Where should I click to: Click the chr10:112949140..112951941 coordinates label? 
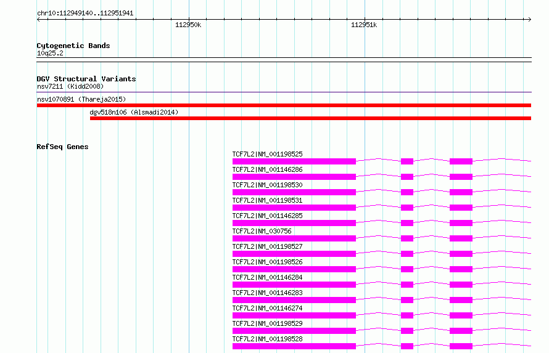[85, 14]
